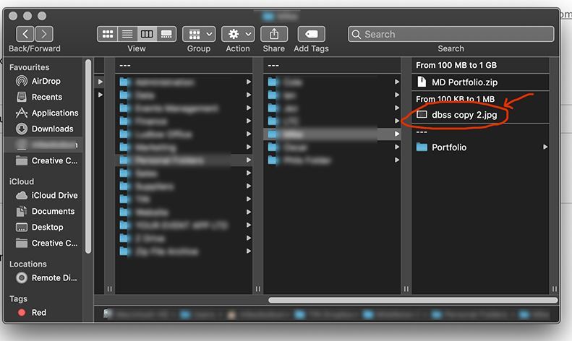The height and width of the screenshot is (341, 572).
Task: Go back using the Back arrow
Action: pos(25,34)
